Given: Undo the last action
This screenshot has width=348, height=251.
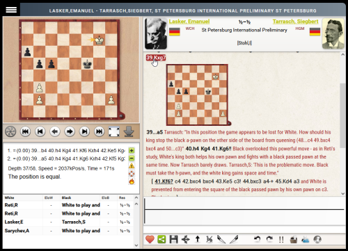Looking at the screenshot, I should coord(257,239).
